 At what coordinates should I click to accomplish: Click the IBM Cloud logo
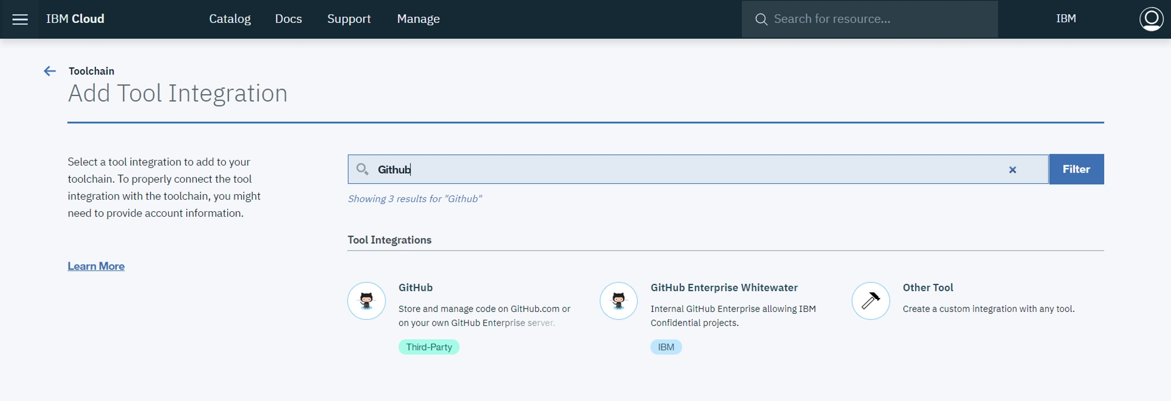(x=75, y=19)
